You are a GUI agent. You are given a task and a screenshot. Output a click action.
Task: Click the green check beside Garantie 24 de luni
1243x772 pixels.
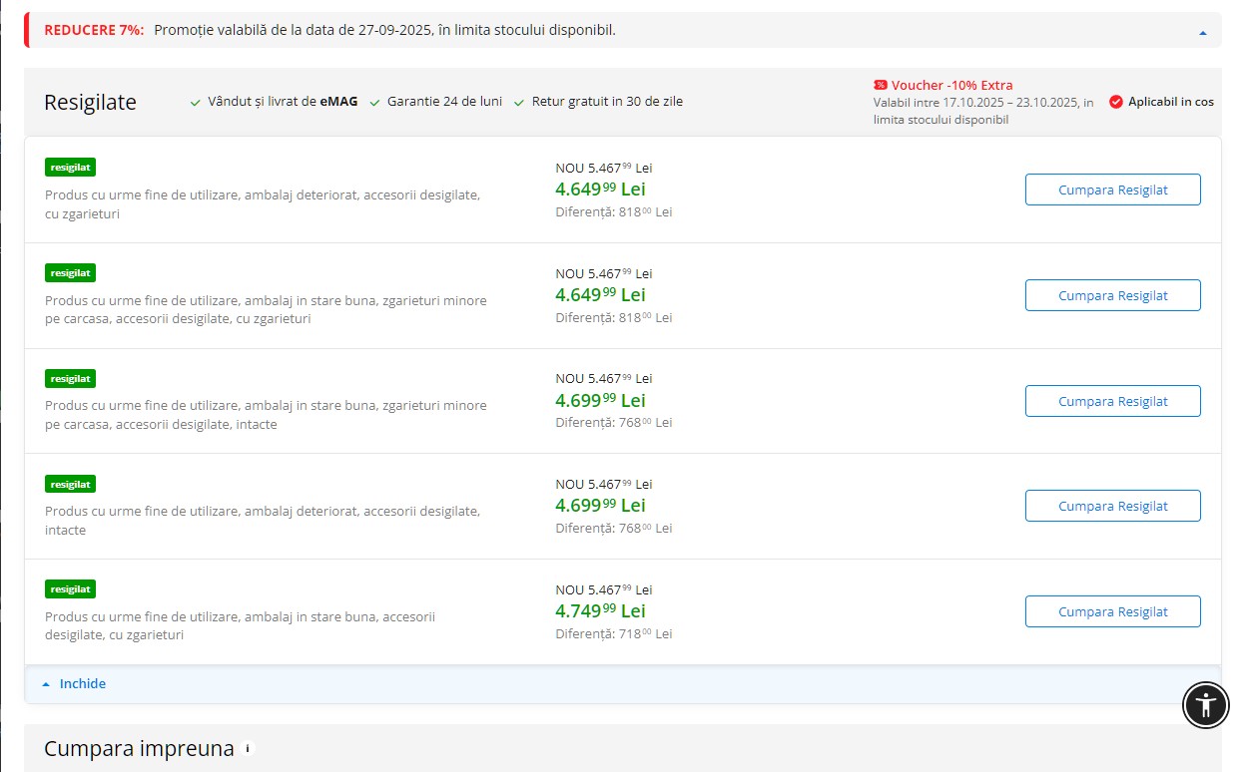[x=375, y=102]
